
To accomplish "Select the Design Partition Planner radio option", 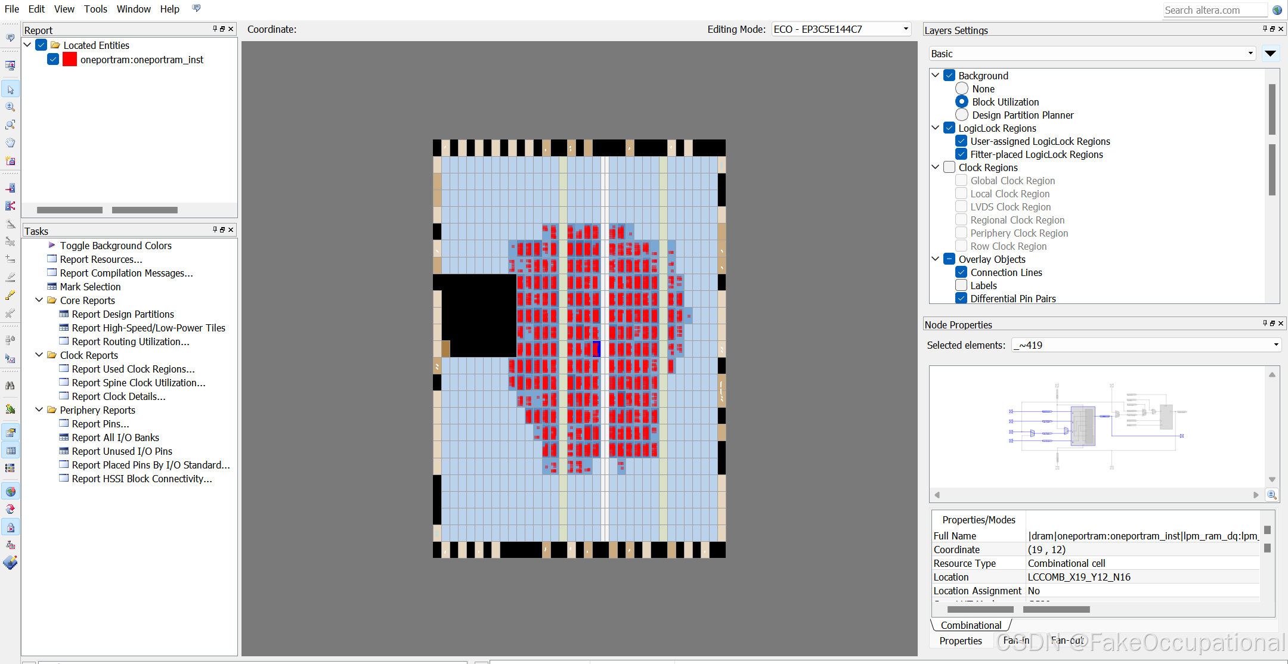I will coord(962,115).
